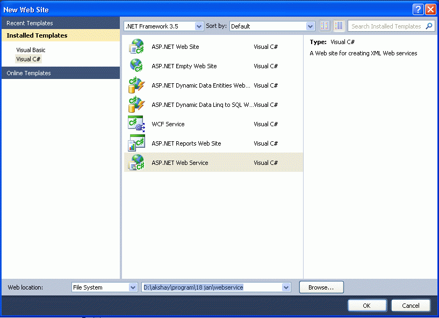Select the ASP.NET Web Service template name
This screenshot has width=439, height=318.
[x=180, y=163]
